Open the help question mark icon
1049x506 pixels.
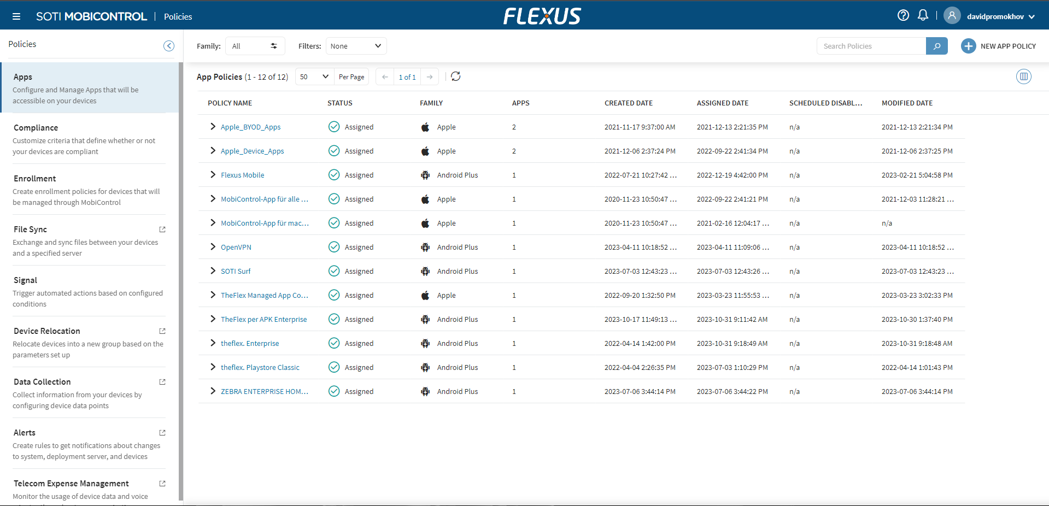[903, 15]
